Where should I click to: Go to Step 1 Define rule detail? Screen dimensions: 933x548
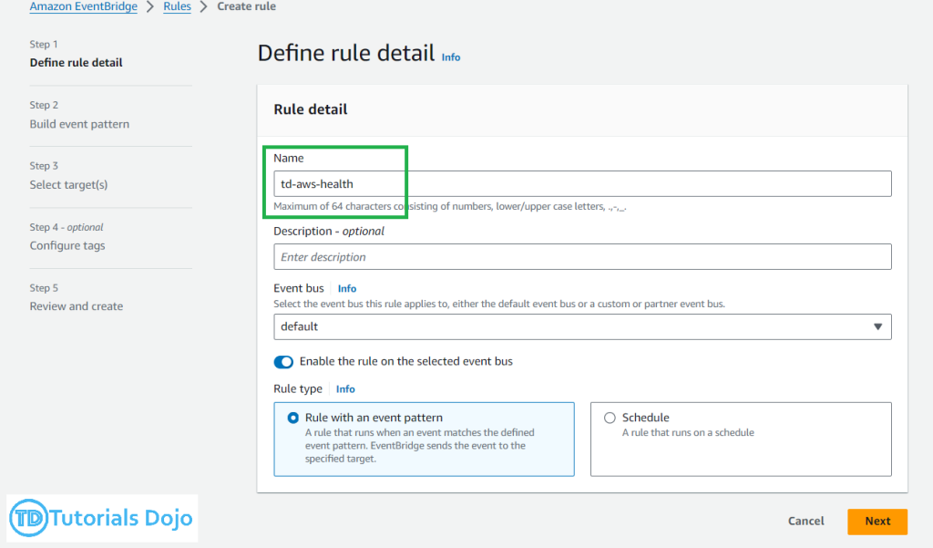pyautogui.click(x=76, y=63)
